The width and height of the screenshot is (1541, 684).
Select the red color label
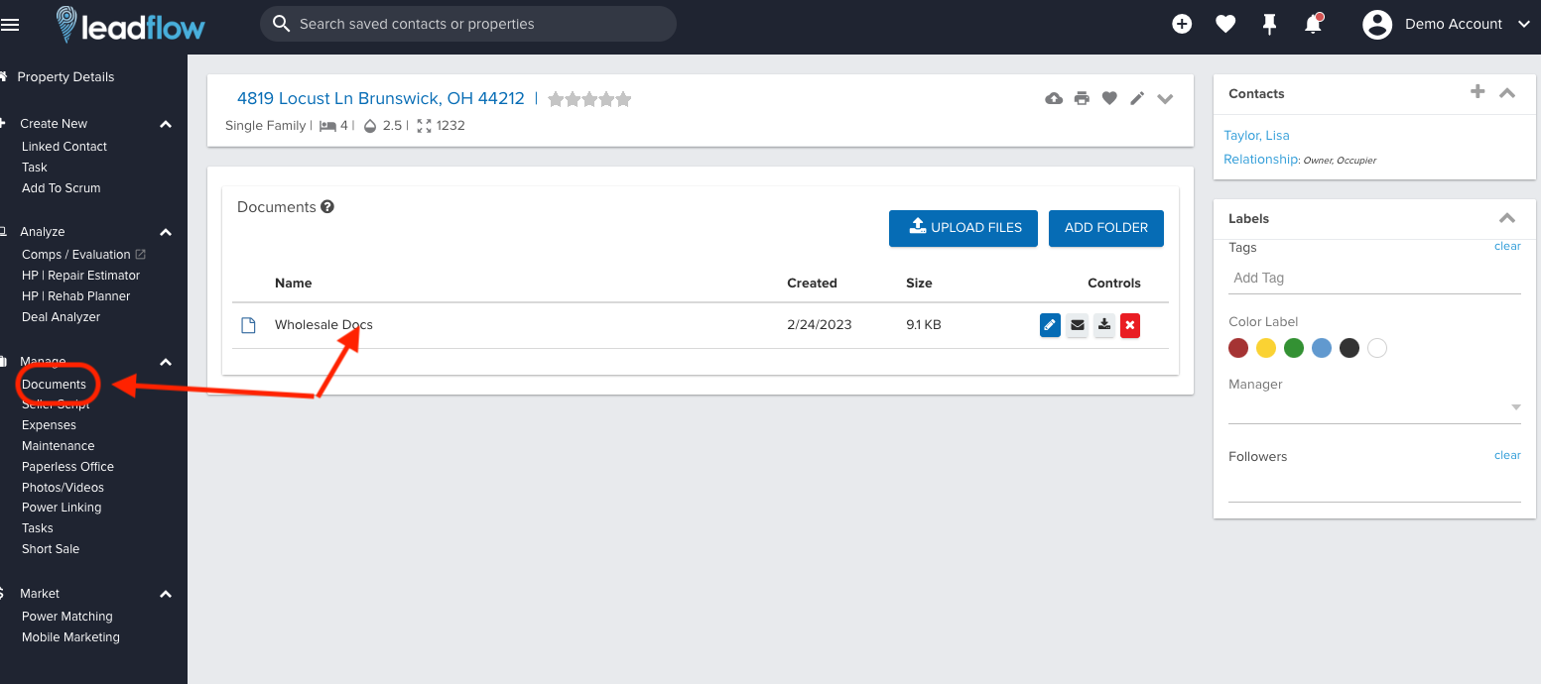pyautogui.click(x=1237, y=348)
